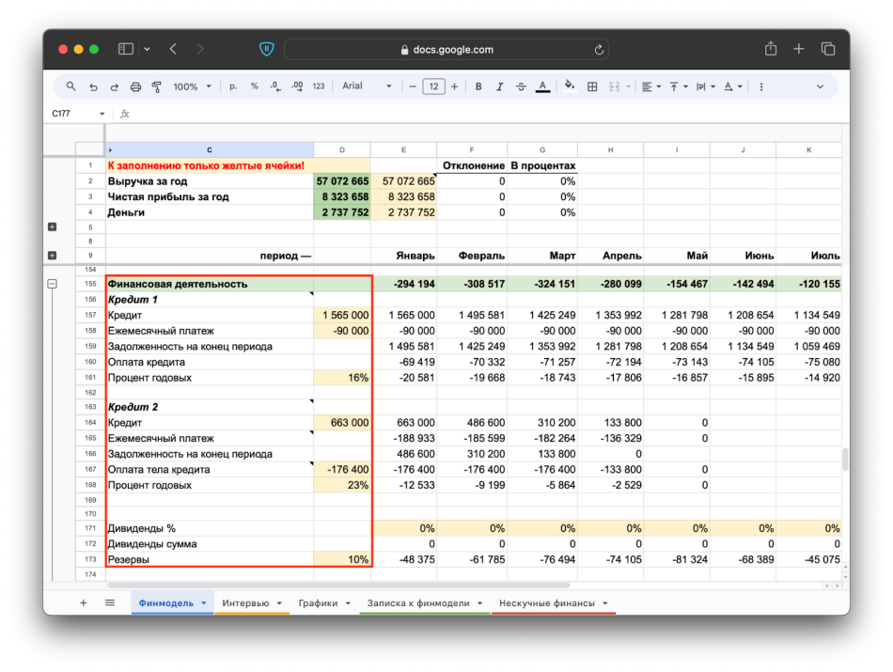Show Safari tab overview
This screenshot has width=893, height=672.
(828, 49)
